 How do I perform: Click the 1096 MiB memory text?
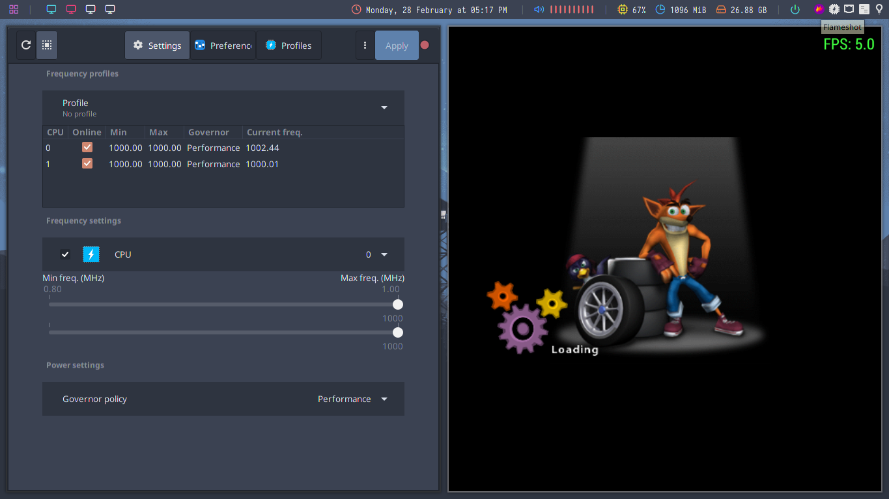coord(688,10)
